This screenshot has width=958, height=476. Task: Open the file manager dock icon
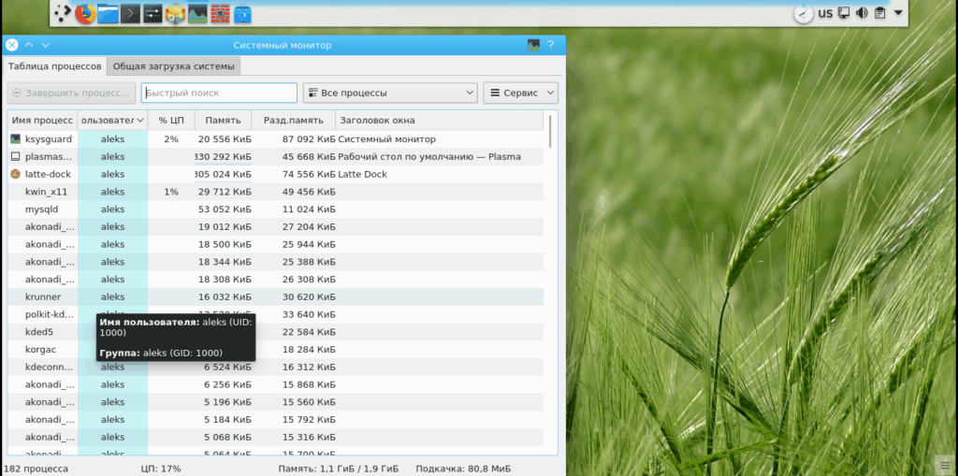pos(109,13)
